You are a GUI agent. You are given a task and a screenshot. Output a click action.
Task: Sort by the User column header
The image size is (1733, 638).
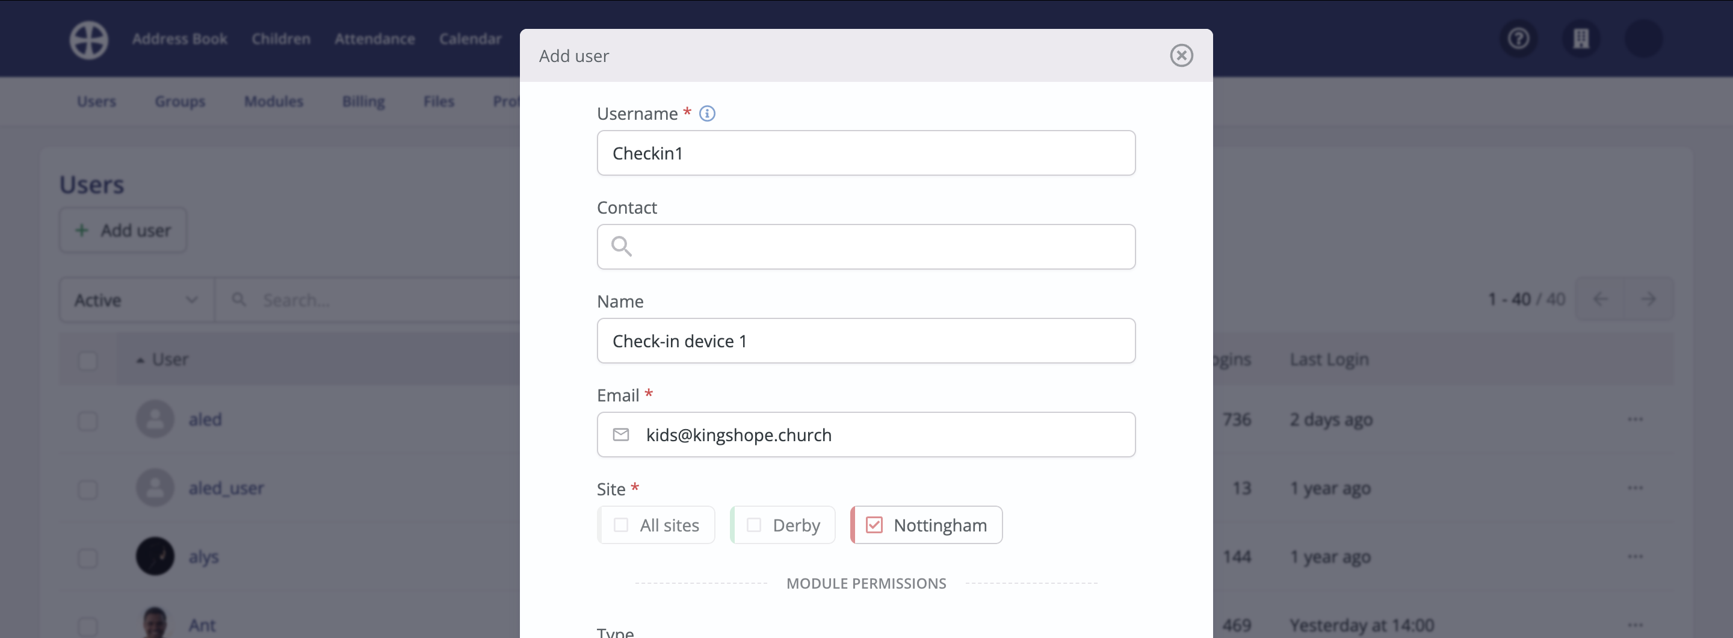[170, 359]
